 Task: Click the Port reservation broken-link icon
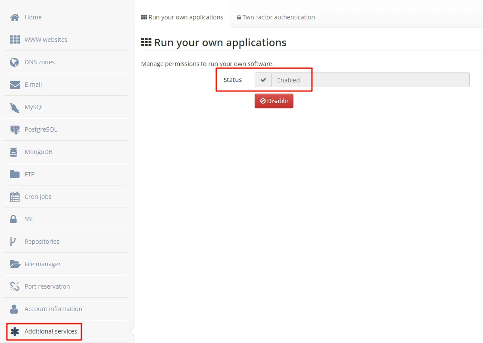point(15,286)
